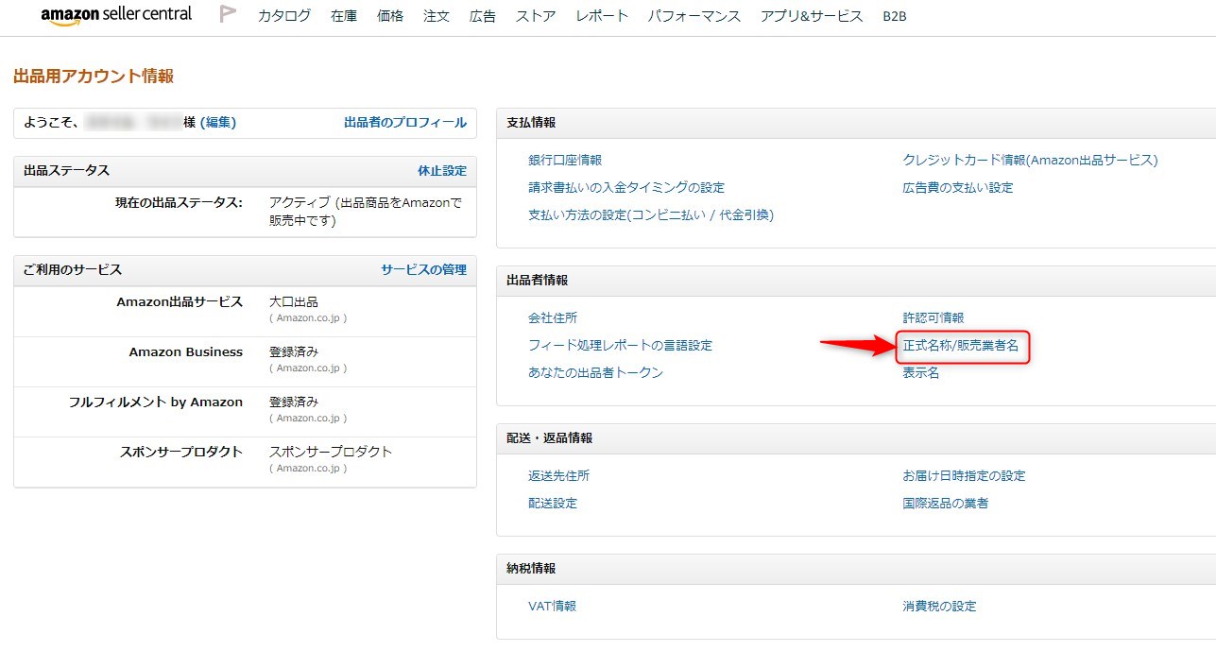Image resolution: width=1216 pixels, height=668 pixels.
Task: Open 正式名称/販売業者名 link
Action: (960, 346)
